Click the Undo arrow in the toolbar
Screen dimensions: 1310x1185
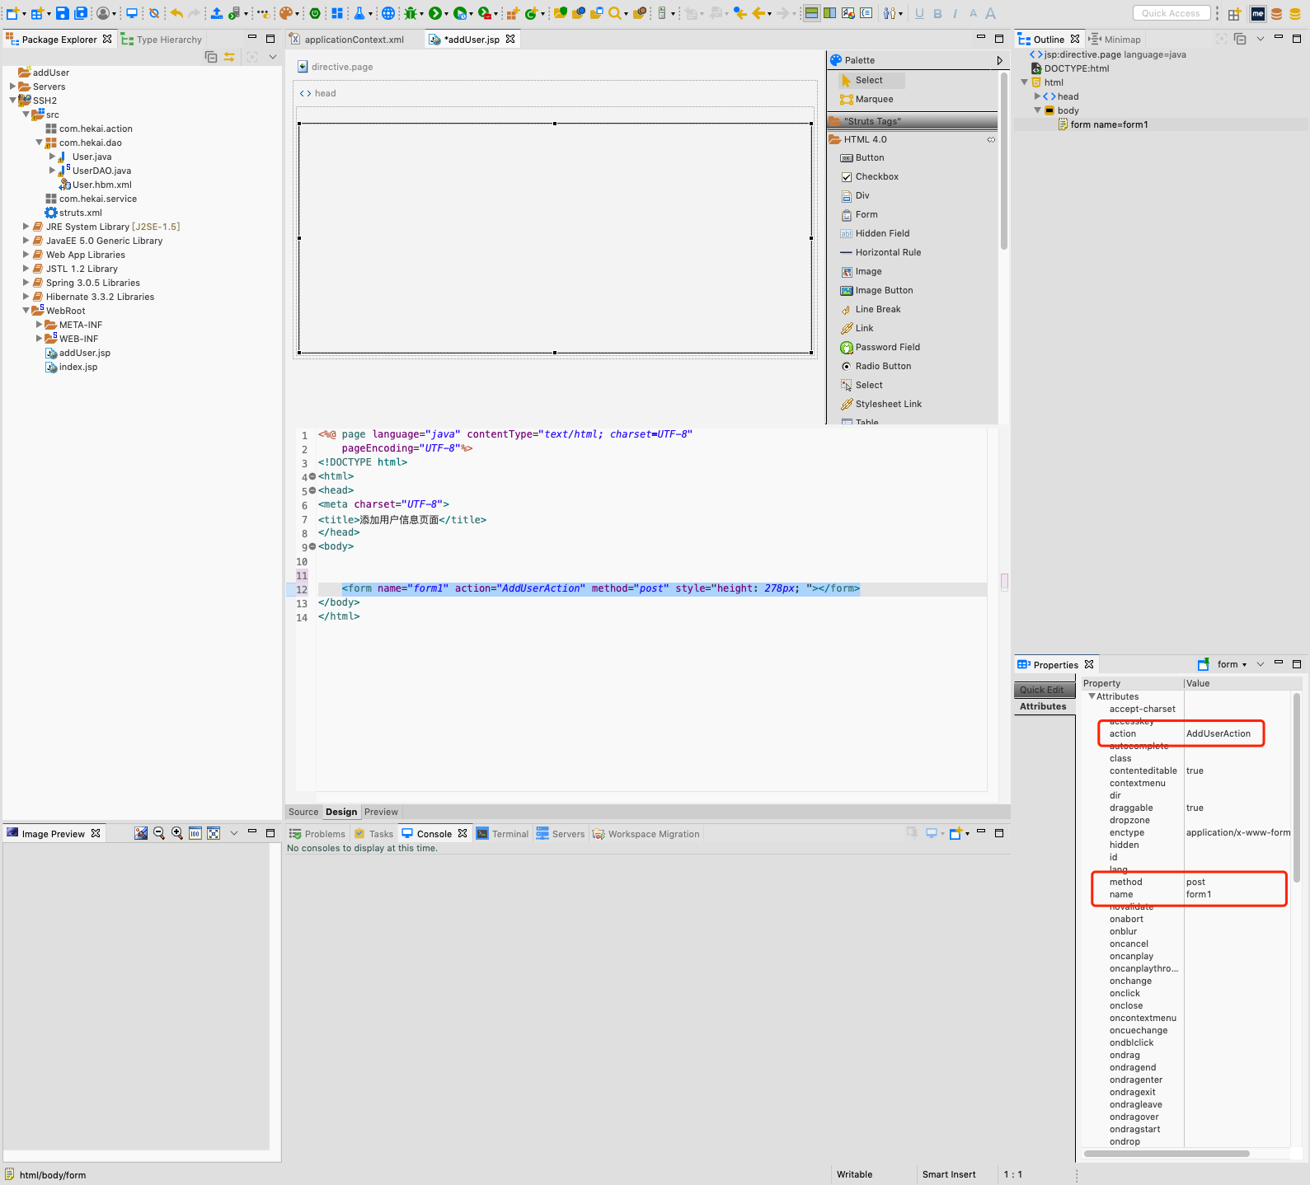click(x=176, y=13)
